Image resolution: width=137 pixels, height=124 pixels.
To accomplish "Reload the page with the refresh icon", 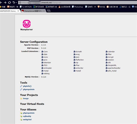I will click(9, 2).
